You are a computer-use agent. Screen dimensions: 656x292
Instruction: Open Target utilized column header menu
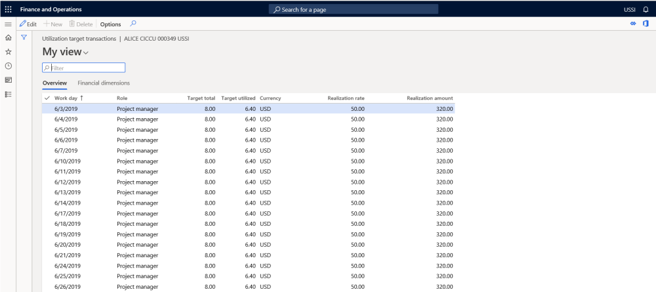coord(238,98)
